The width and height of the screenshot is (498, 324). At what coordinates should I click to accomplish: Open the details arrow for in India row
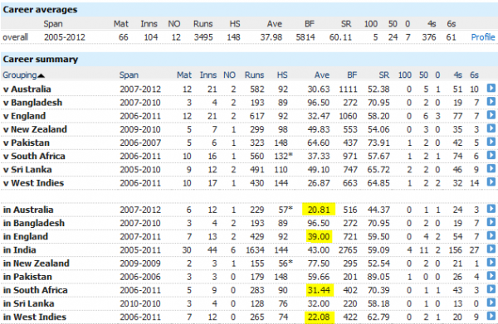coord(491,249)
